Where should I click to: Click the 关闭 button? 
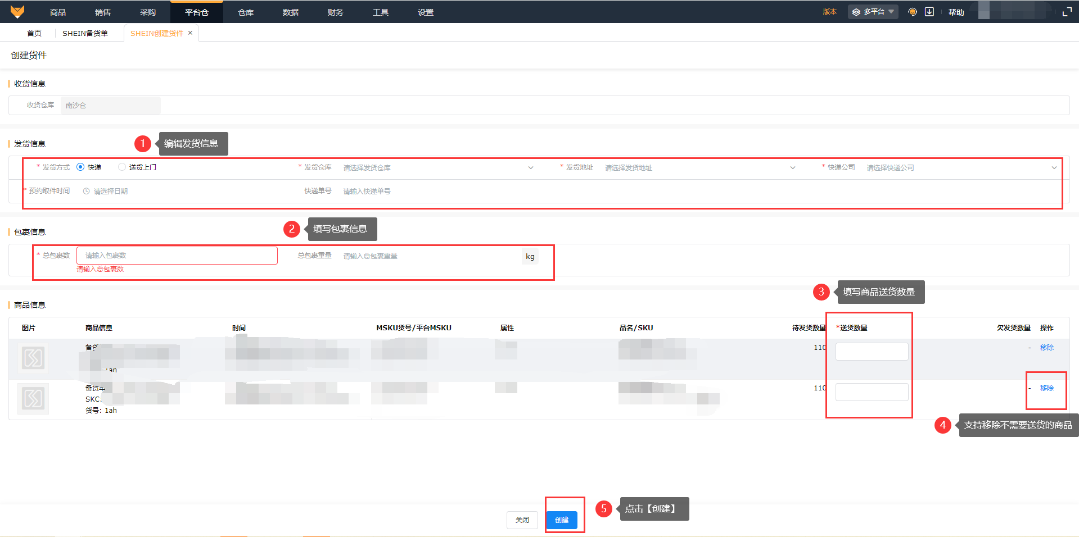pyautogui.click(x=522, y=520)
